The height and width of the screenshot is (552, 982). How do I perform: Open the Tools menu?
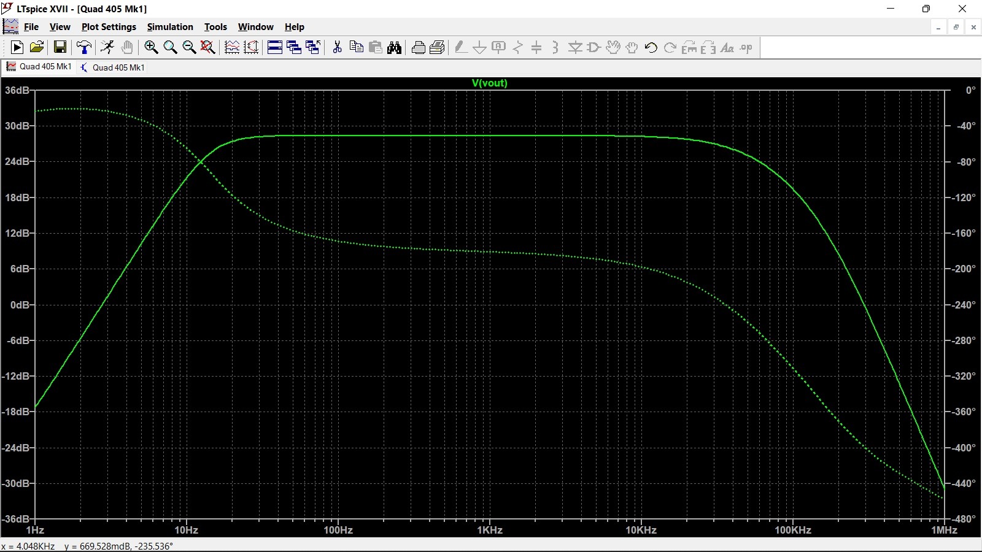tap(215, 27)
